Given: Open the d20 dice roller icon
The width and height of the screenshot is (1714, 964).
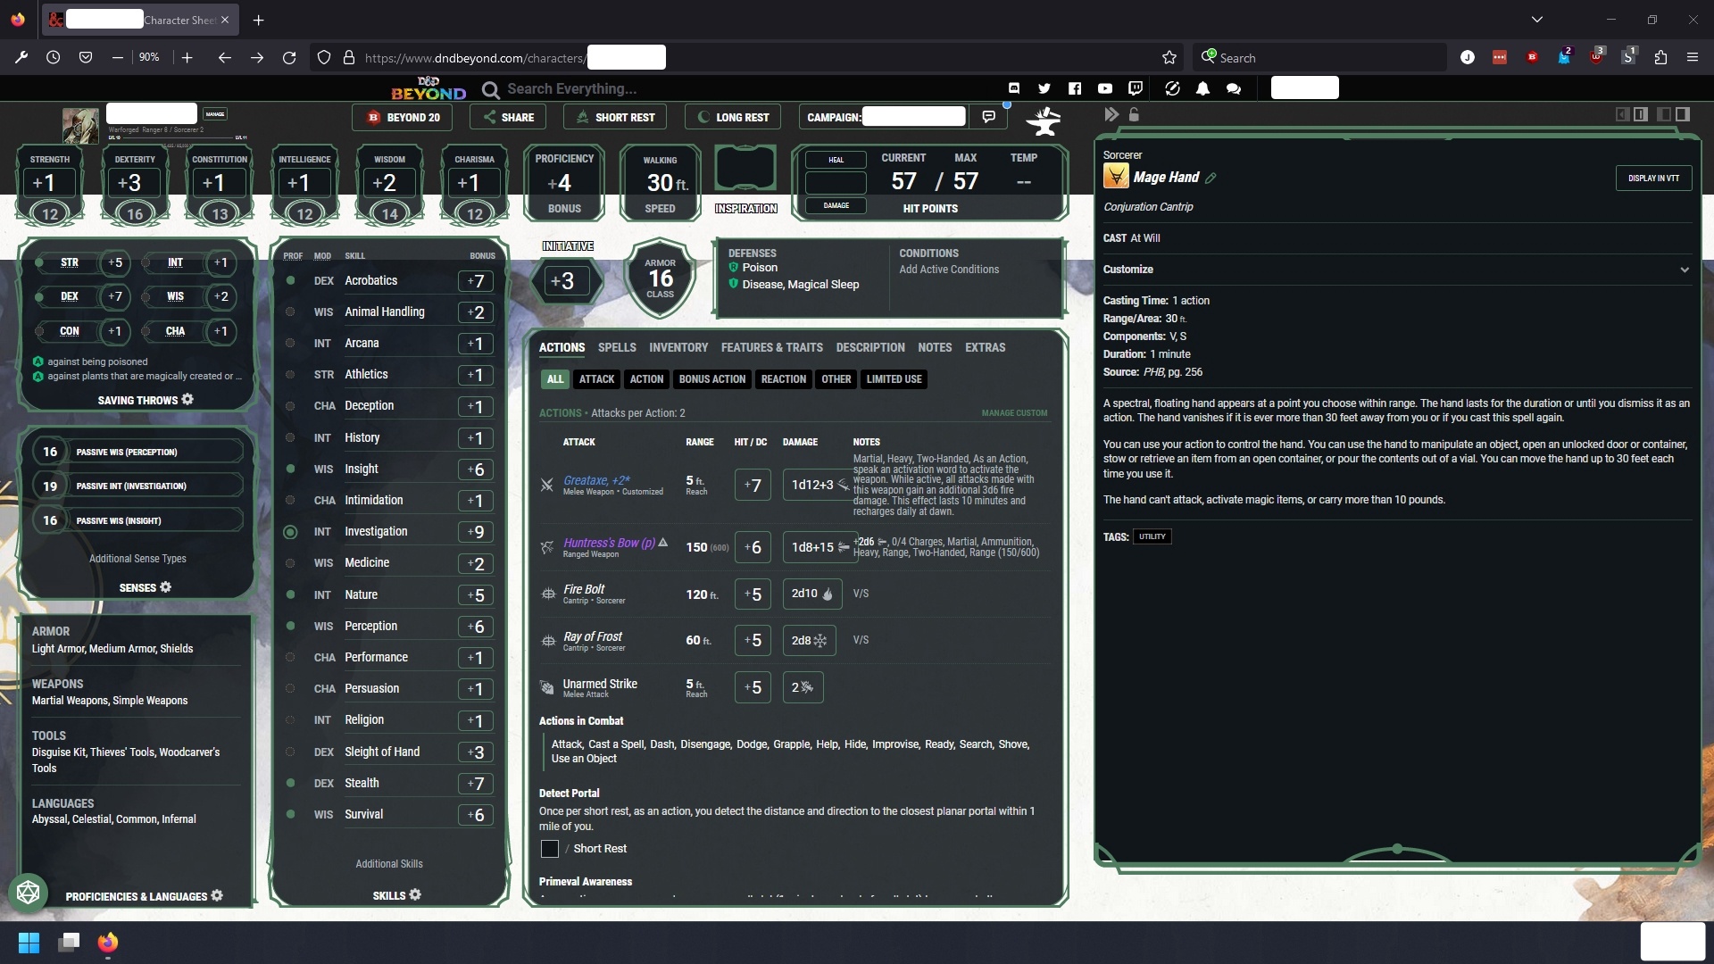Looking at the screenshot, I should (x=28, y=893).
